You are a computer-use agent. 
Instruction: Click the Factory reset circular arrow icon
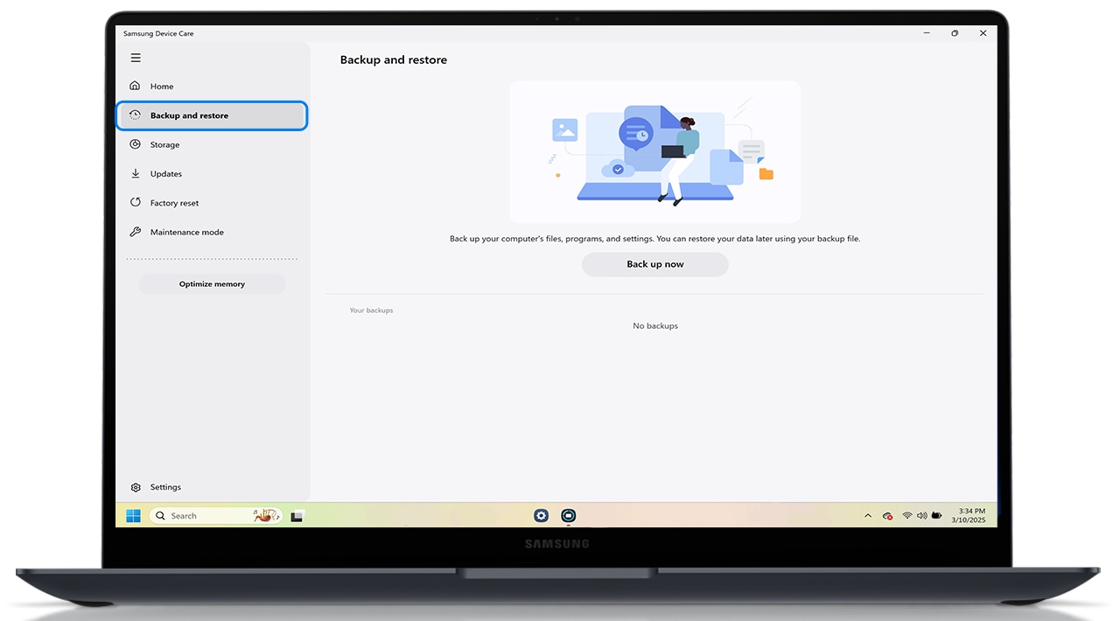click(135, 202)
